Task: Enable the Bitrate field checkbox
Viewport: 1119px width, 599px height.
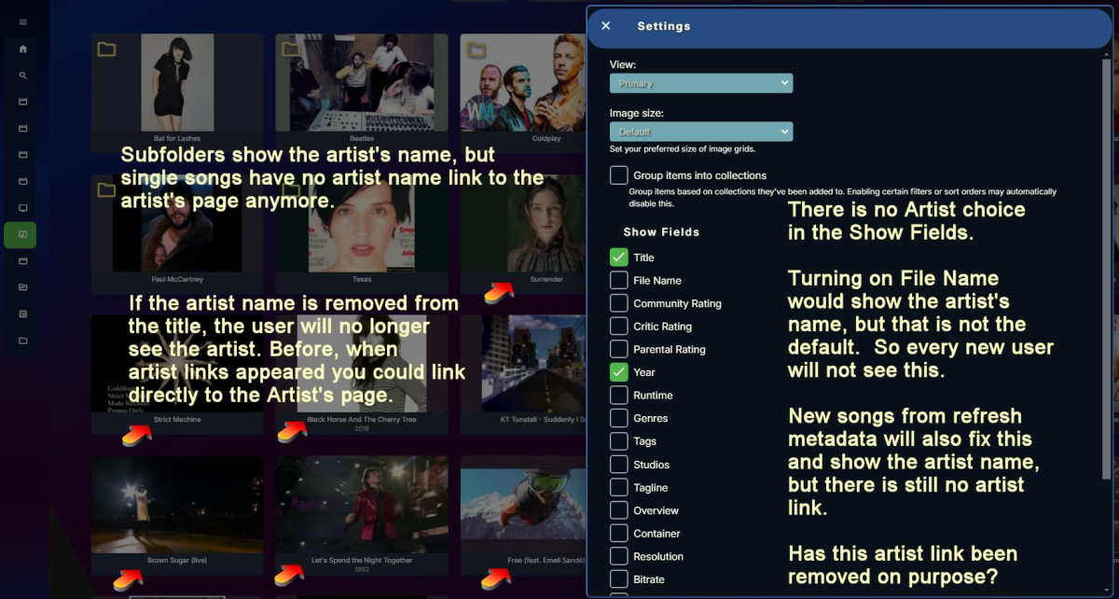Action: pyautogui.click(x=619, y=579)
